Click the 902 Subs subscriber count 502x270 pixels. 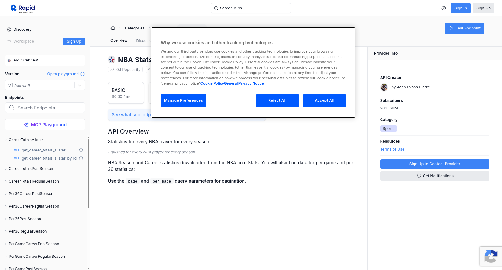[389, 108]
